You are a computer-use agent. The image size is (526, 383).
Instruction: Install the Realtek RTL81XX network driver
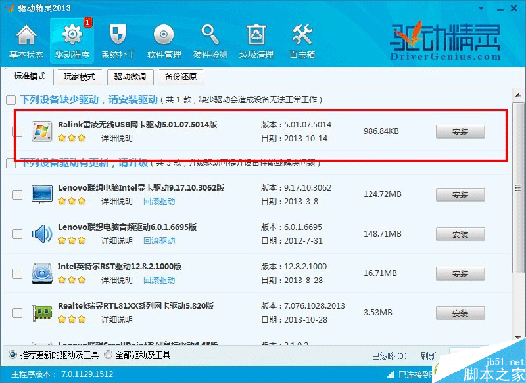coord(460,313)
